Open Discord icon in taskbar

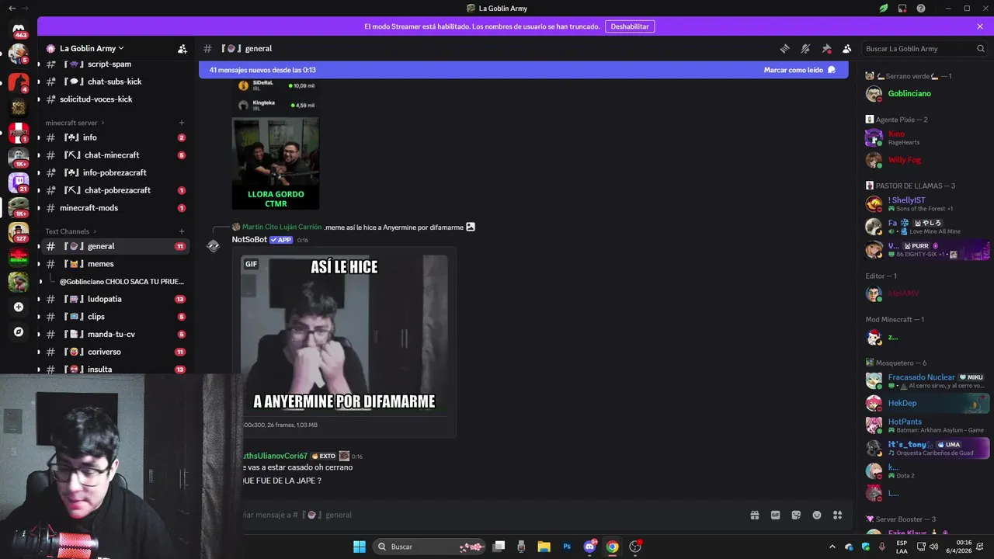click(589, 547)
